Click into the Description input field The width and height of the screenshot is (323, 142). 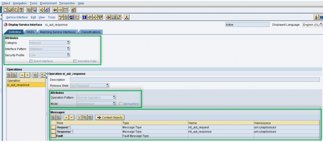[x=195, y=79]
